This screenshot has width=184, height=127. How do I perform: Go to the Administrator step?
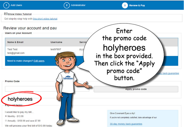pos(78,5)
